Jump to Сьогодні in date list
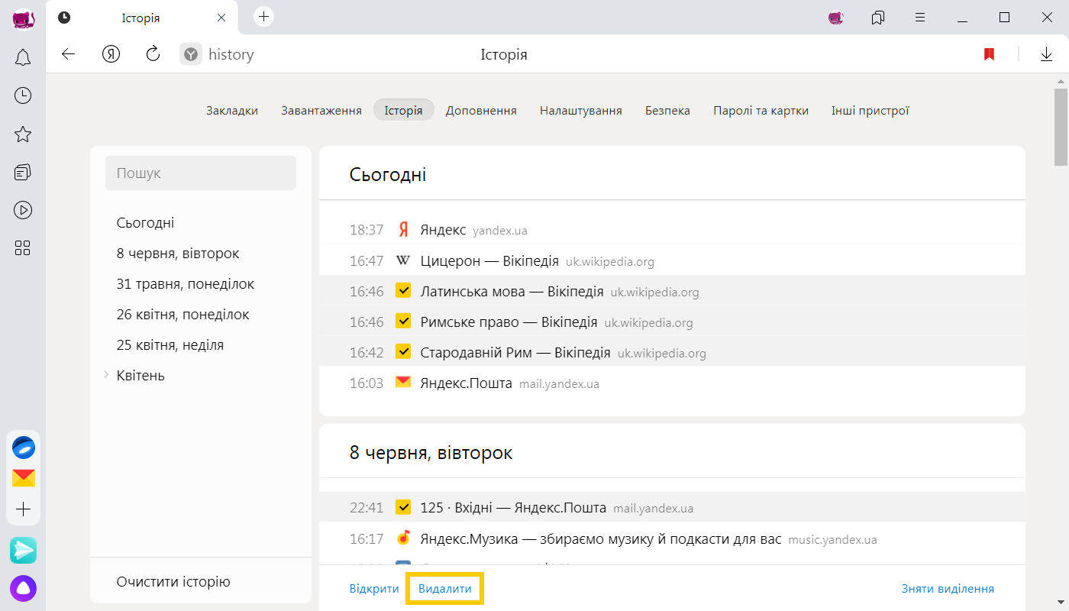This screenshot has width=1069, height=611. click(x=145, y=222)
